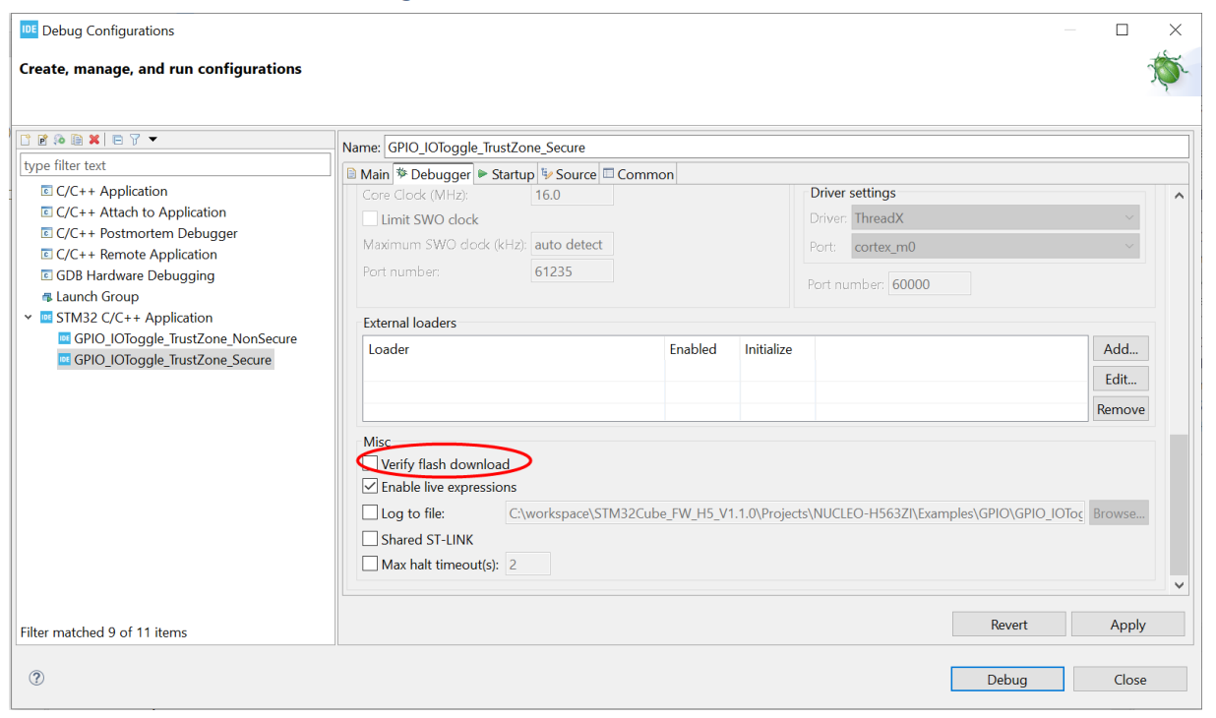Click the Browse... log file button
The height and width of the screenshot is (718, 1216).
coord(1119,513)
